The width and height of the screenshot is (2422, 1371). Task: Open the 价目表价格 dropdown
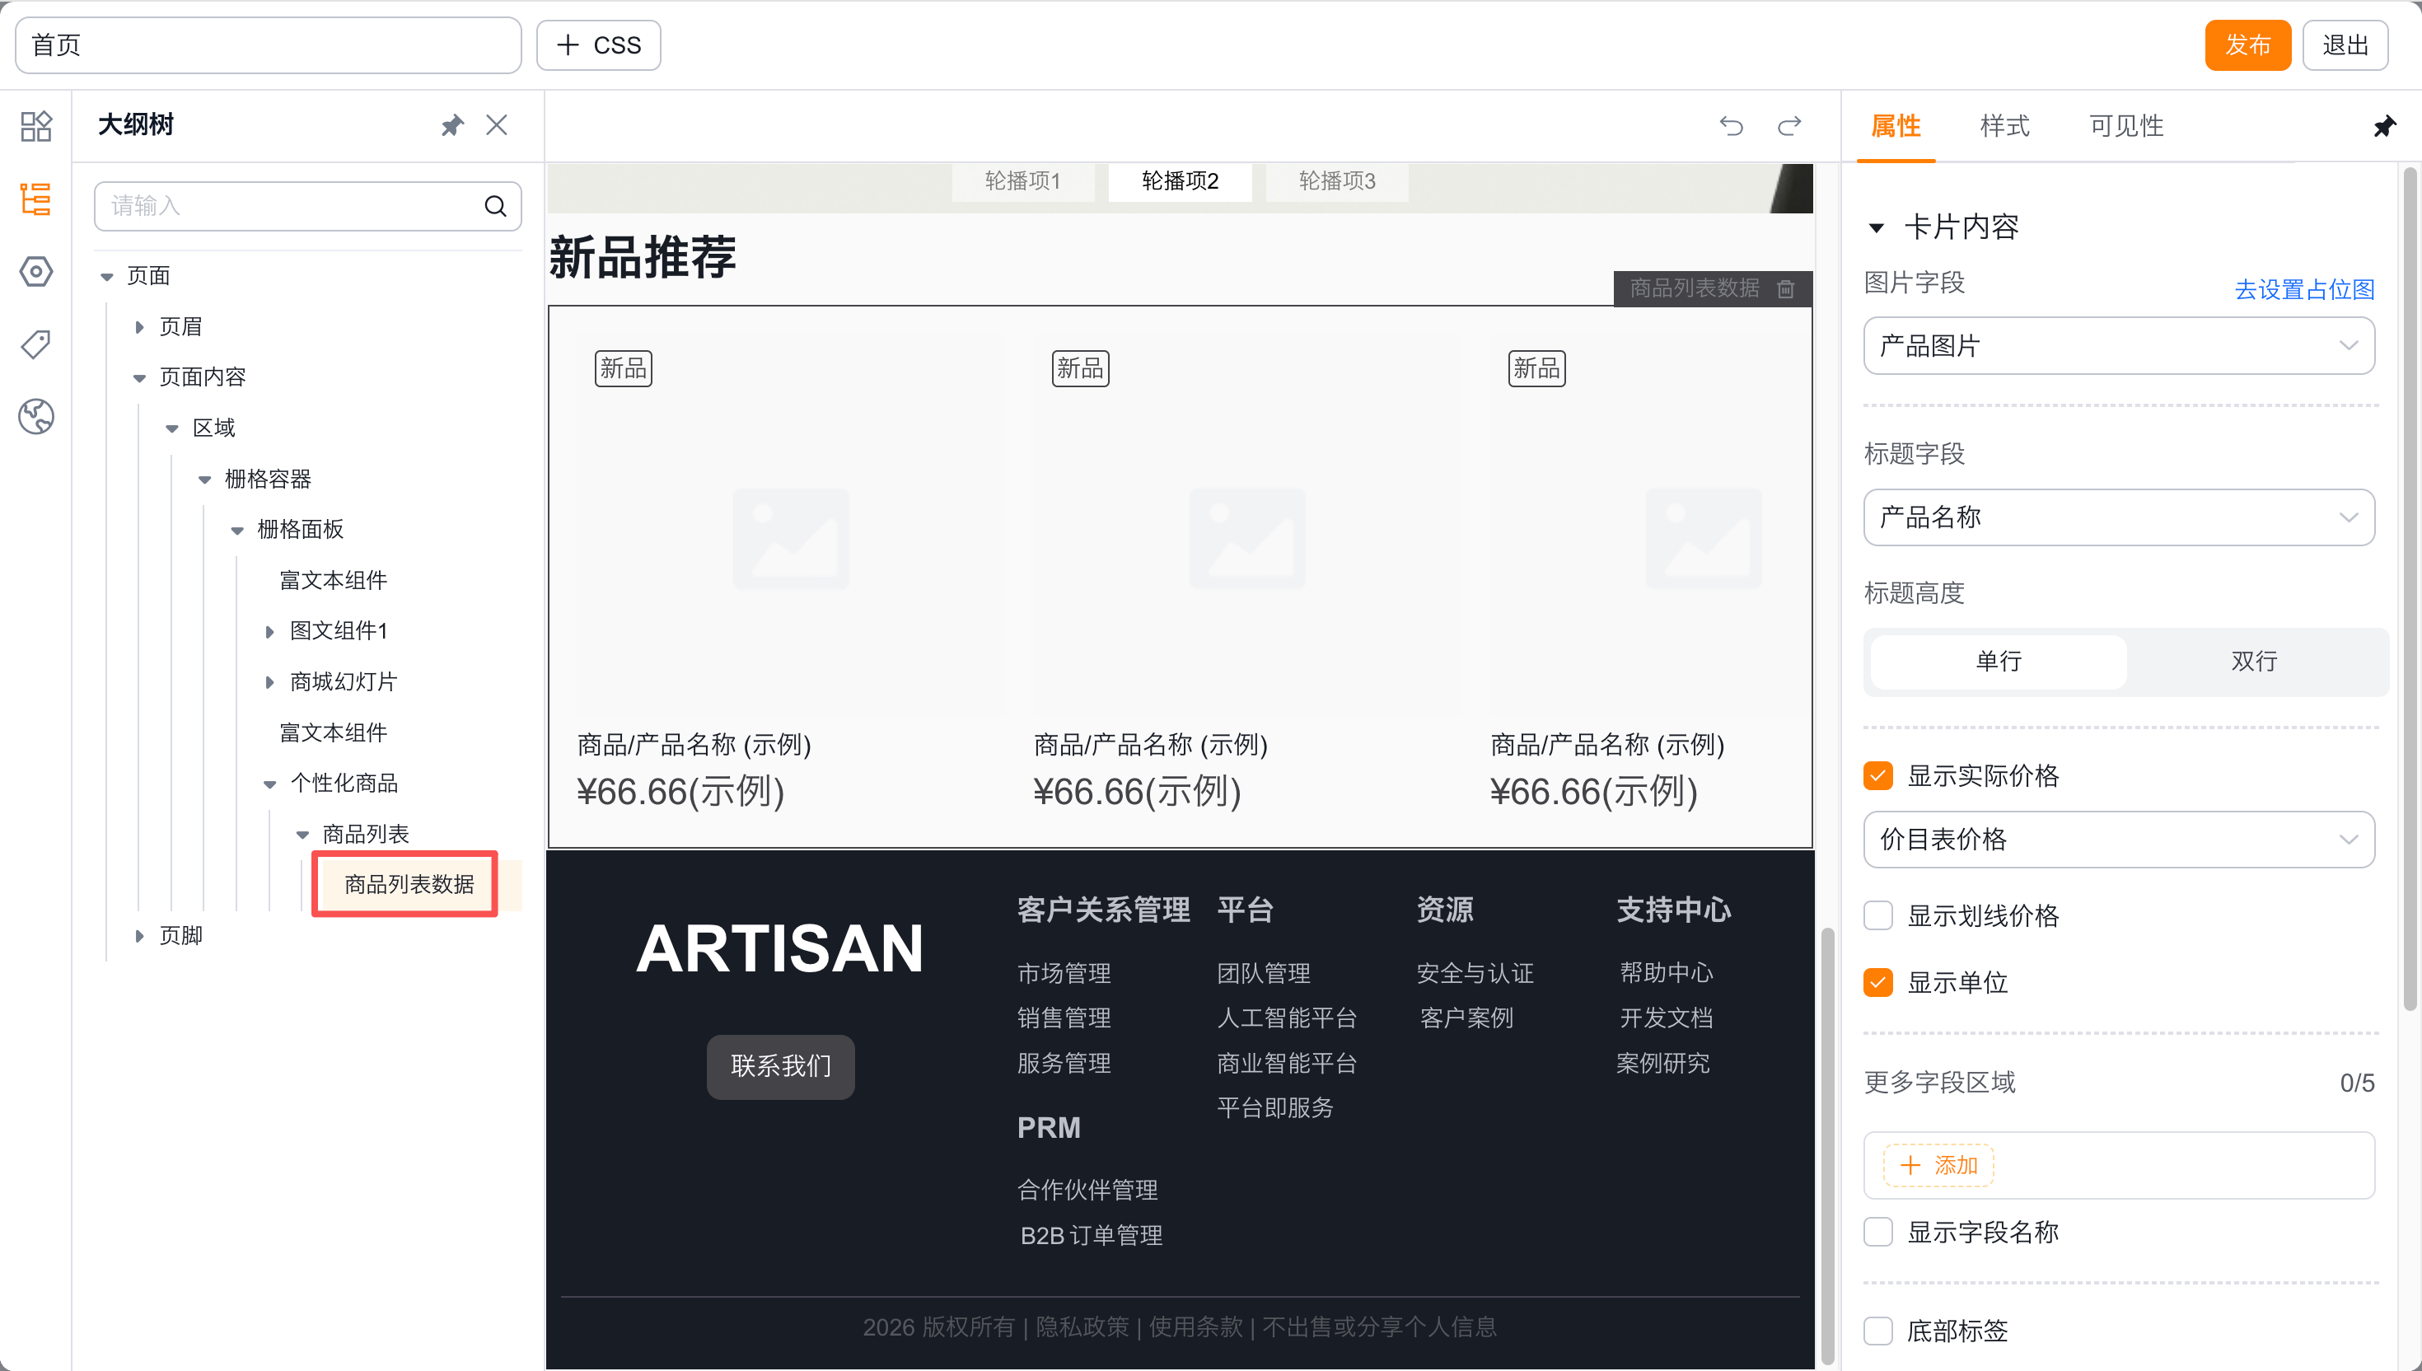point(2118,839)
